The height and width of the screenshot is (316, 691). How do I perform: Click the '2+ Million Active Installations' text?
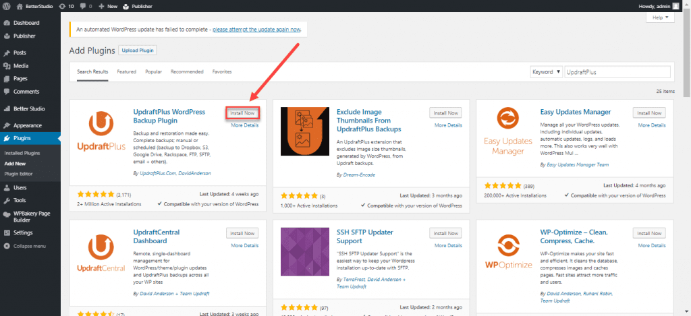click(109, 205)
